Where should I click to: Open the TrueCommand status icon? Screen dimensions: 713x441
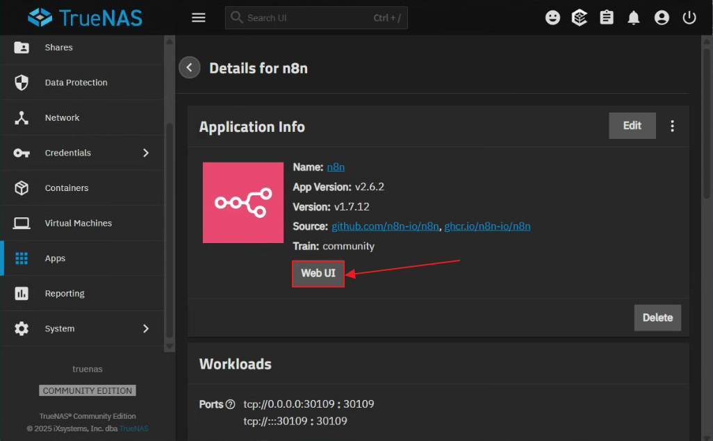(x=580, y=18)
